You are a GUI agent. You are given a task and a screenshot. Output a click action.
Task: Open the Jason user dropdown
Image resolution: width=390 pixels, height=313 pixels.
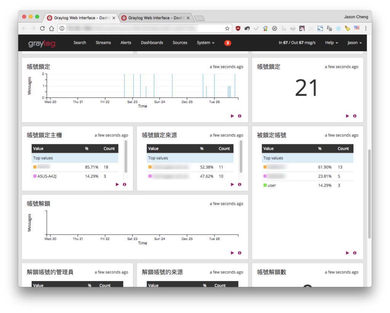355,43
